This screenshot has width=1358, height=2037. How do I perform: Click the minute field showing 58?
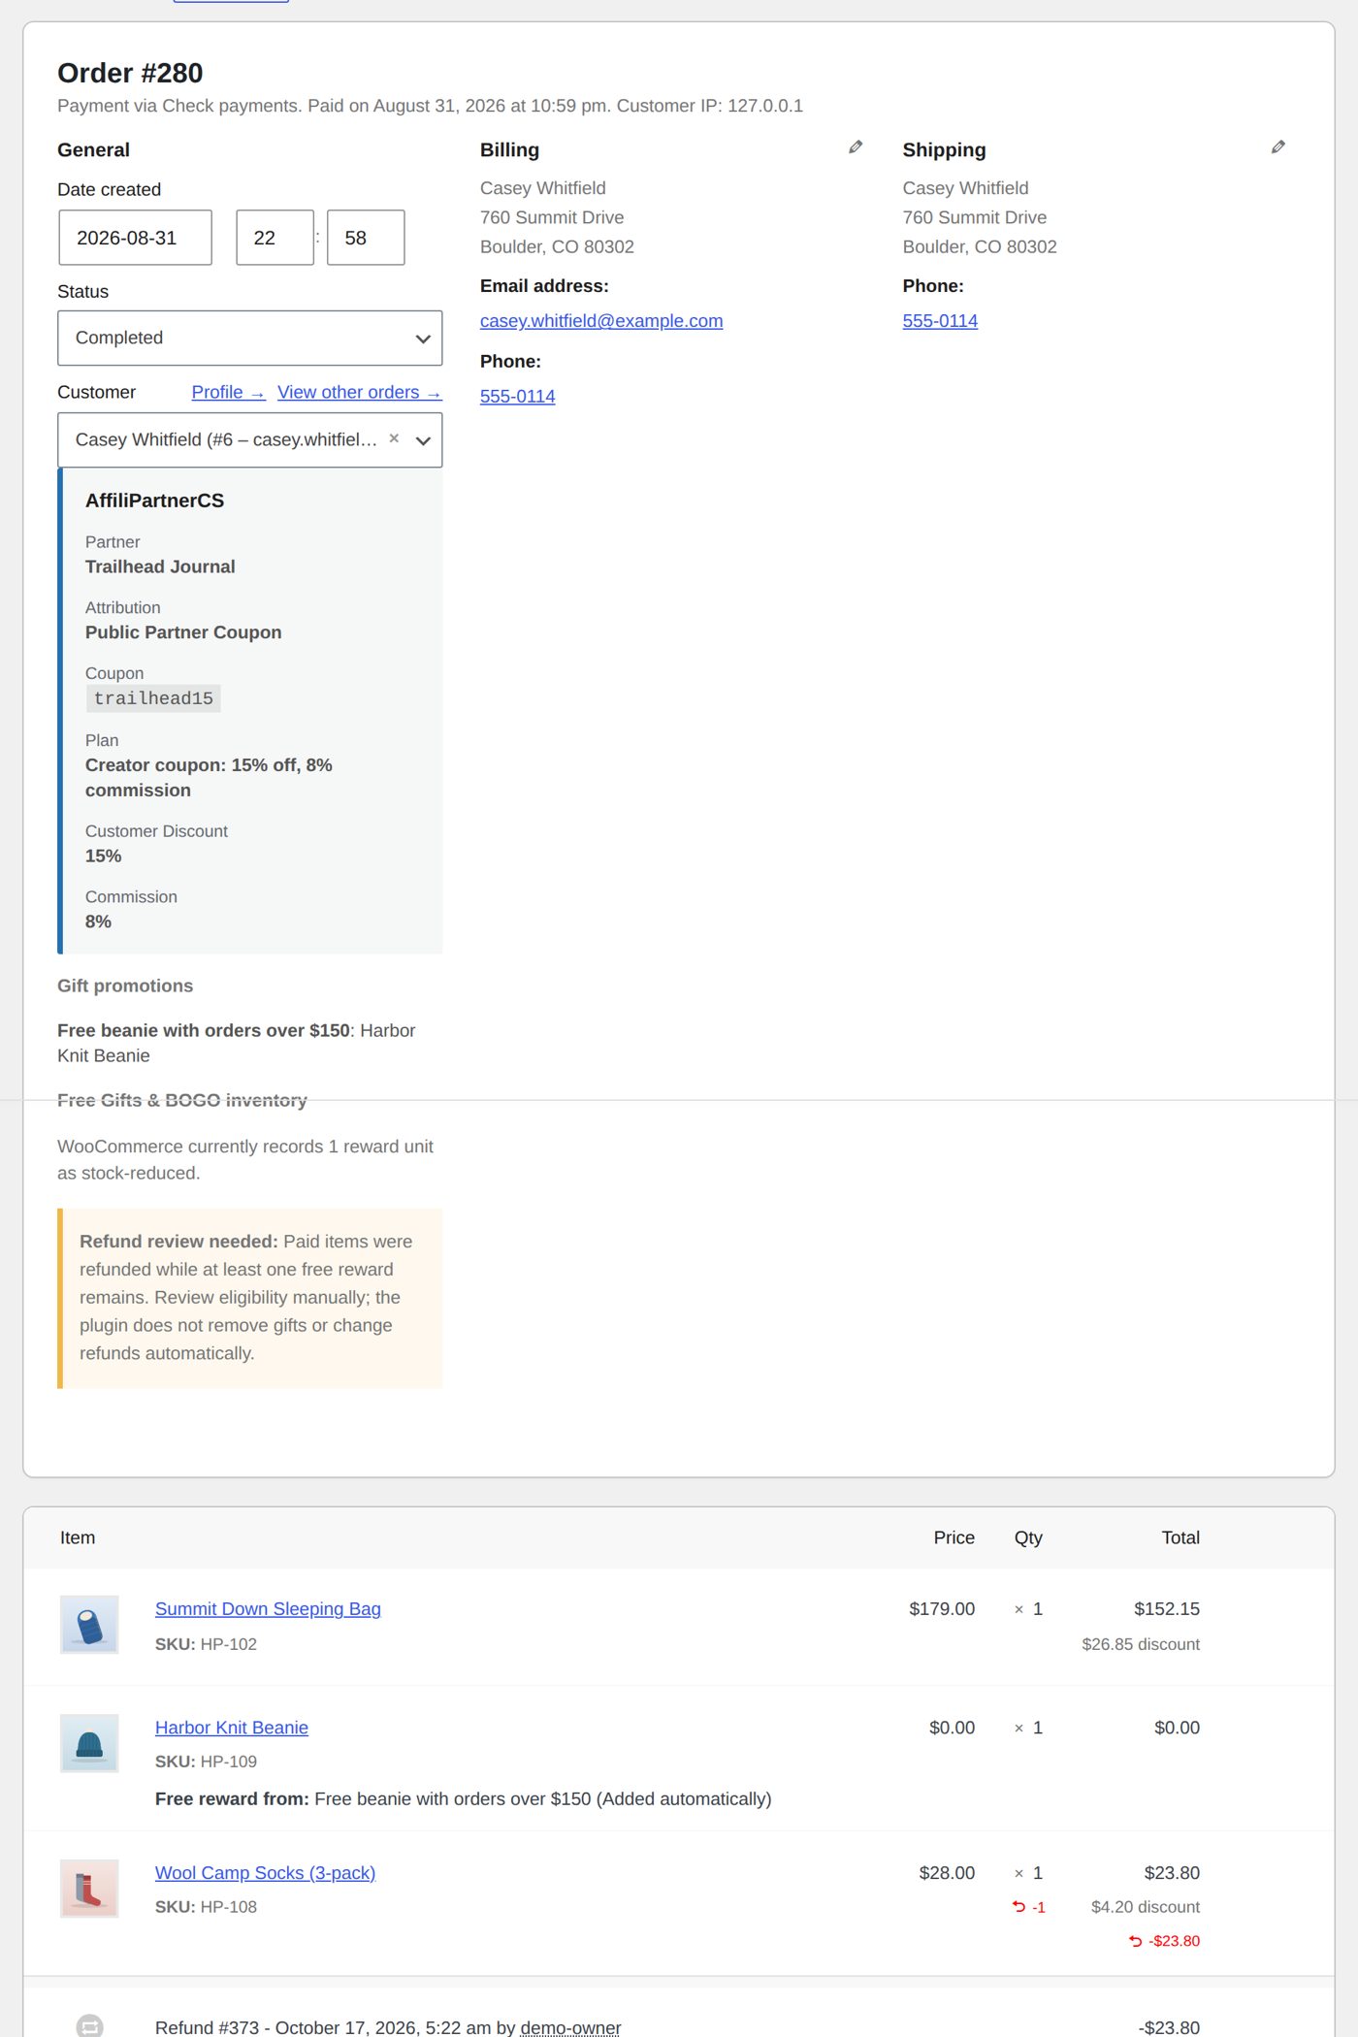click(x=366, y=238)
